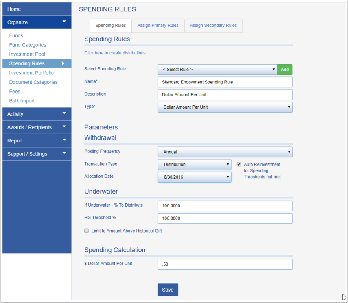Viewport: 348px width, 303px height.
Task: Click into the Name input field
Action: coord(225,82)
